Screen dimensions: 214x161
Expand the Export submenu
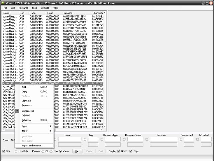coord(33,131)
